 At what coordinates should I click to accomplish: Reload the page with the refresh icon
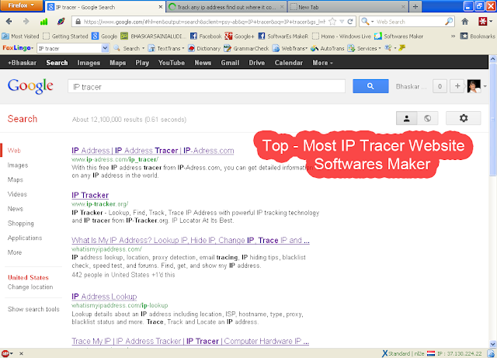pos(350,22)
